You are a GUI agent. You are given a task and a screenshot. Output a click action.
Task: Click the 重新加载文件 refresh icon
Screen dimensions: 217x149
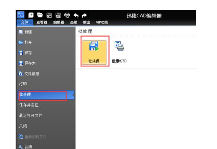21,137
